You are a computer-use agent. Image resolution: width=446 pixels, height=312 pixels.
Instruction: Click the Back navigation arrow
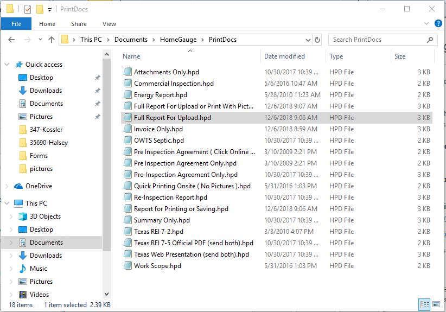pos(12,40)
